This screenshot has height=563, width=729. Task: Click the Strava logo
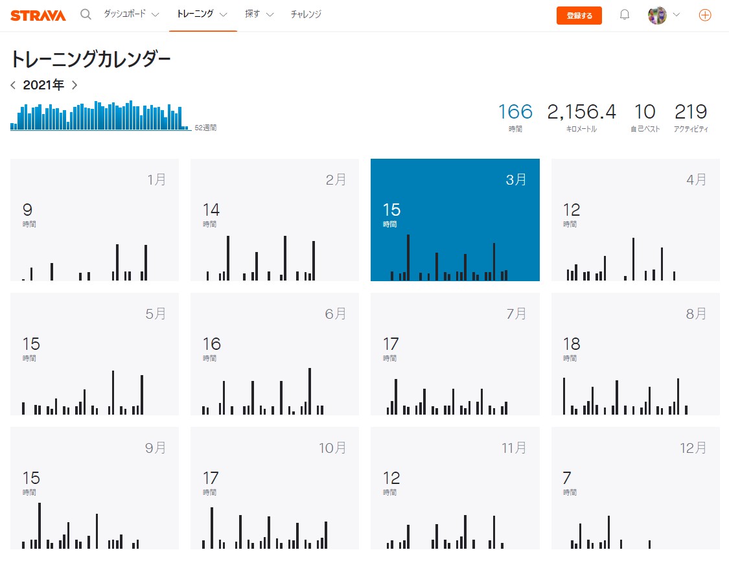(x=38, y=16)
